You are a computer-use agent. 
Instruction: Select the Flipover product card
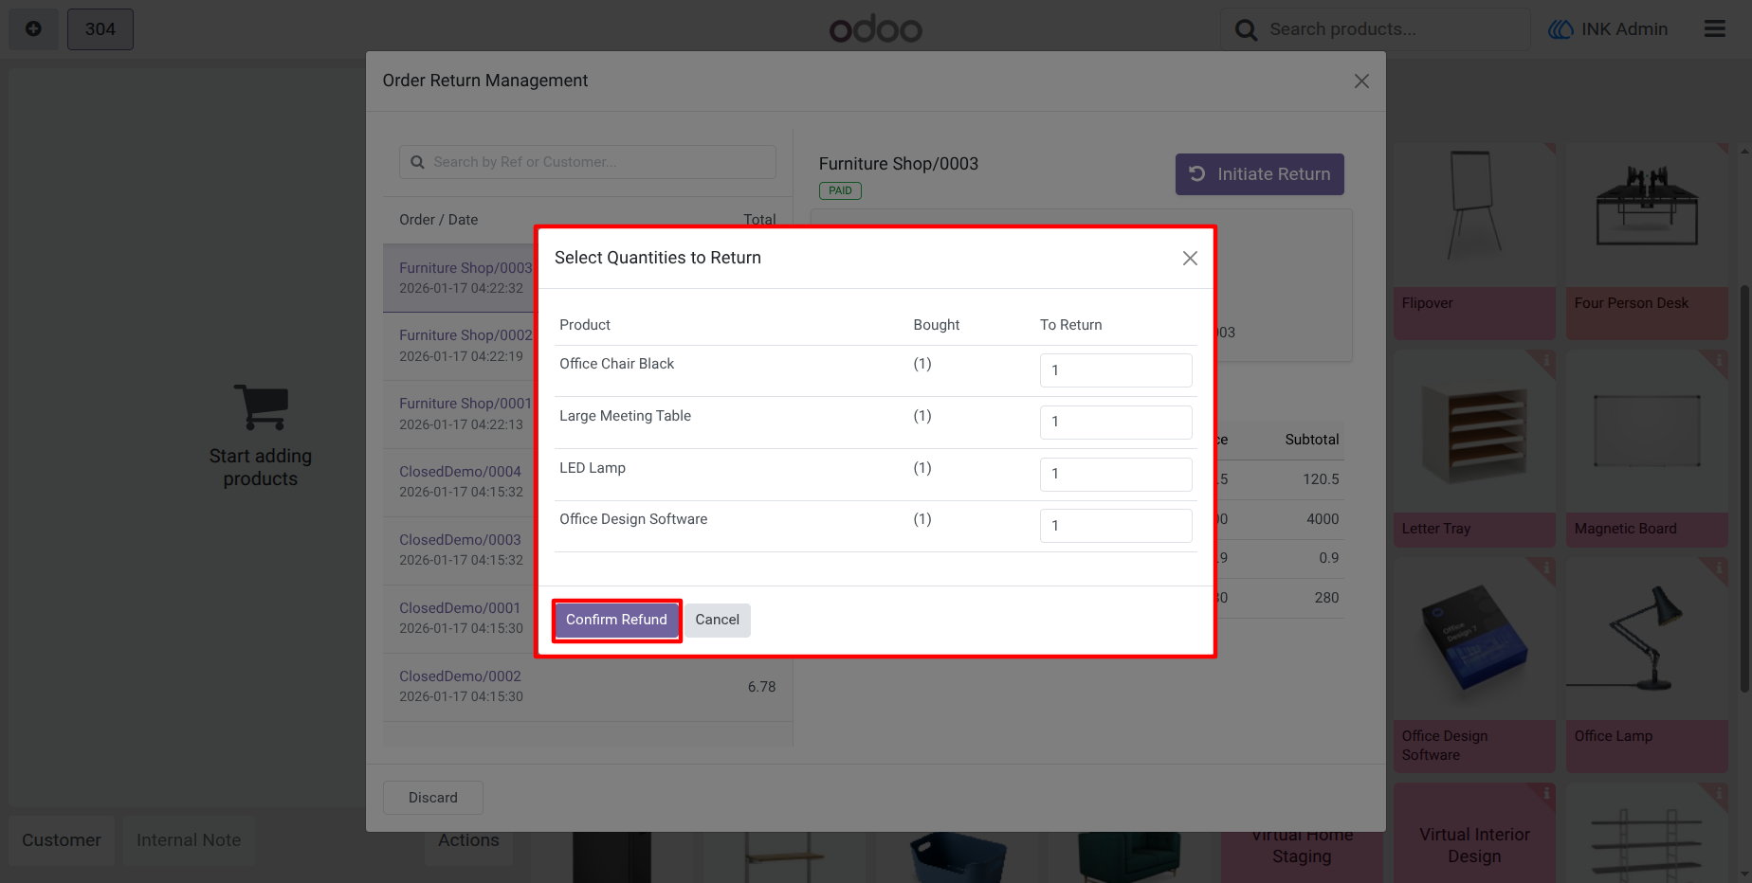pyautogui.click(x=1474, y=242)
